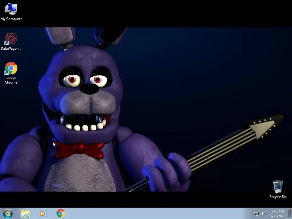Open the network status tray icon
Screen dimensions: 292x219
[x=256, y=214]
